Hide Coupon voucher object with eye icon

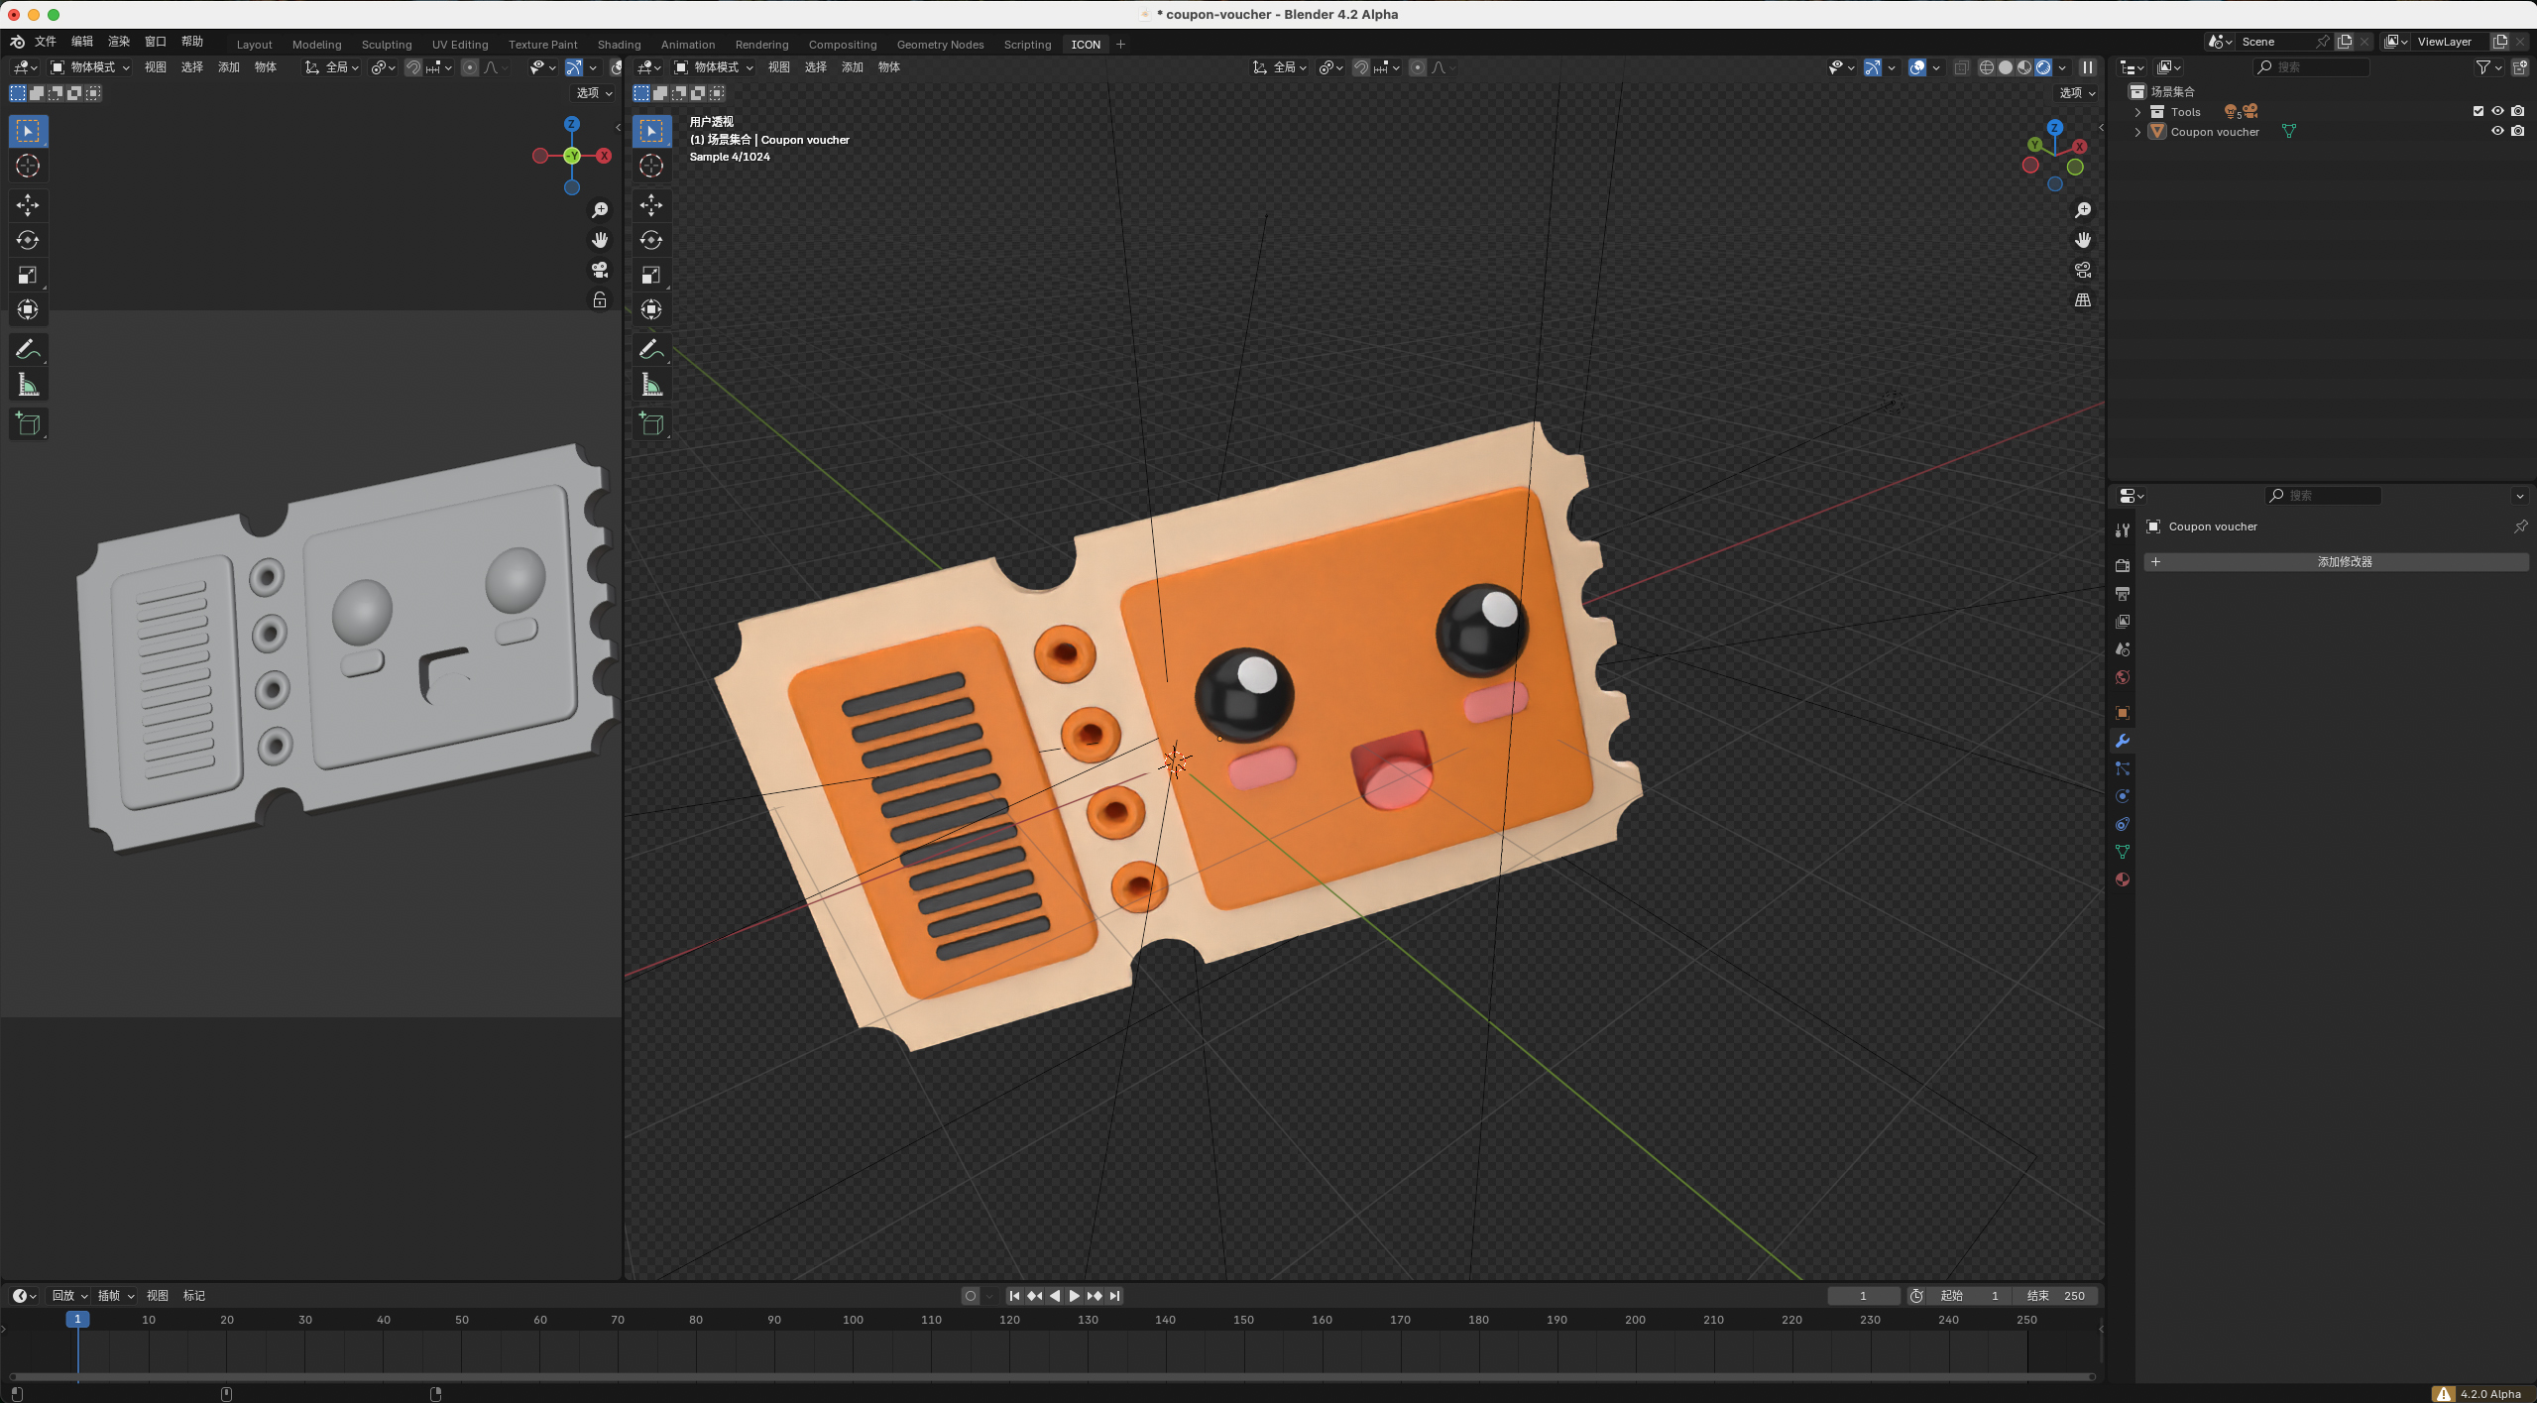pyautogui.click(x=2498, y=131)
